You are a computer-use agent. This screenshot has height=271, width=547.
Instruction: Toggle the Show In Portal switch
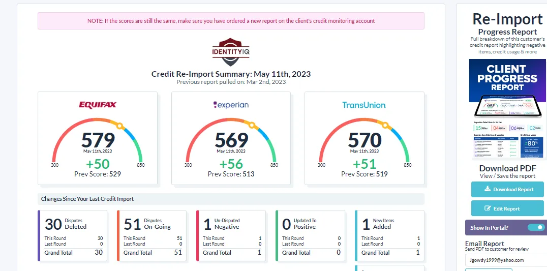(x=536, y=227)
